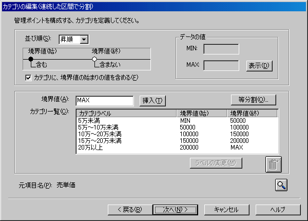This screenshot has width=308, height=221.
Task: Toggle the 境界値の始まりの値を含める checkbox
Action: pyautogui.click(x=28, y=78)
